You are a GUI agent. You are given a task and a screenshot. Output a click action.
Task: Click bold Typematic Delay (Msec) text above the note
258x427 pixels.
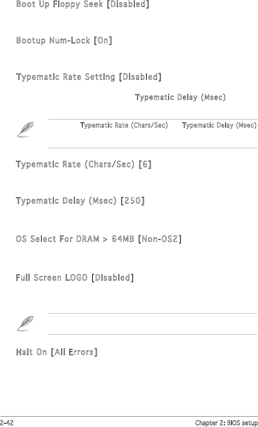click(180, 98)
